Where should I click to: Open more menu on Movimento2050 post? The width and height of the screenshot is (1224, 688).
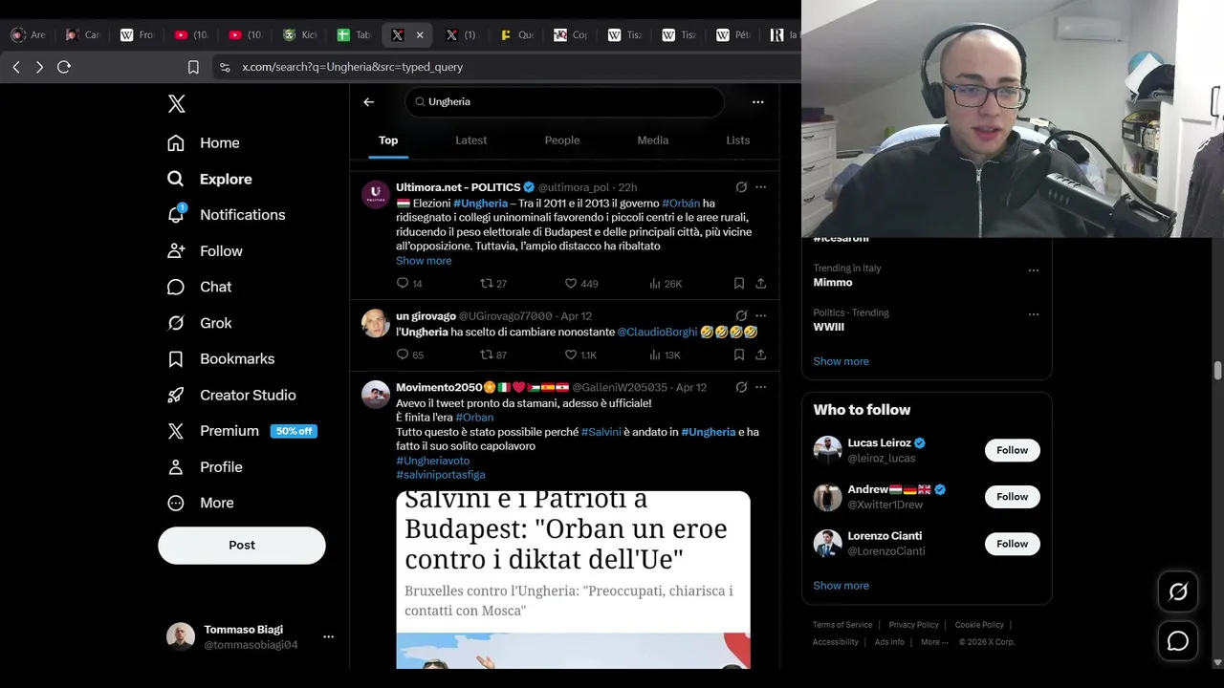[761, 387]
